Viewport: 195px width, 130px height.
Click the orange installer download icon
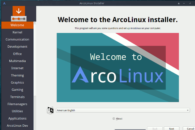(x=19, y=13)
